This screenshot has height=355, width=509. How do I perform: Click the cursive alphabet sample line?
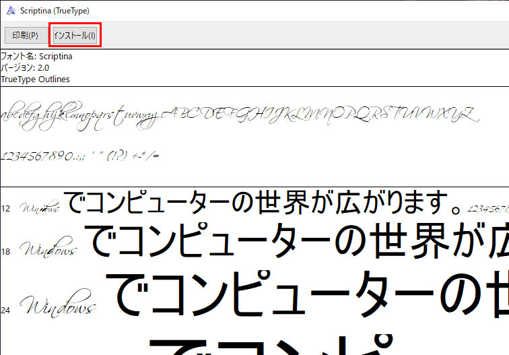coord(240,116)
